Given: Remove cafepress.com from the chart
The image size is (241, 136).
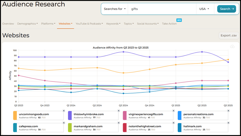Looking at the screenshot, I should coord(64,123).
